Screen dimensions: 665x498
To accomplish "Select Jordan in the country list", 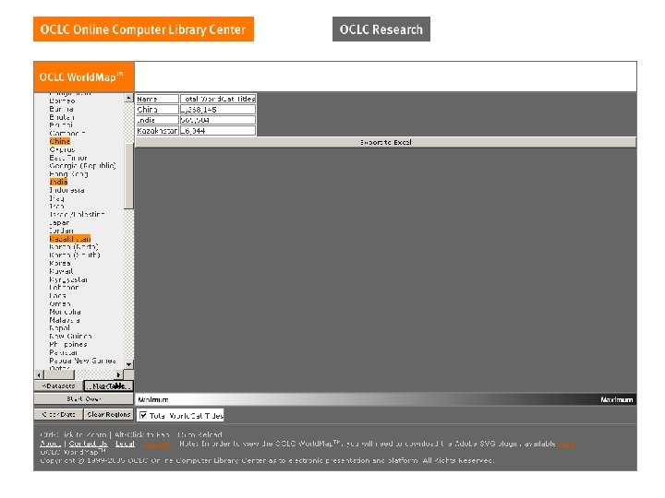I will click(62, 231).
